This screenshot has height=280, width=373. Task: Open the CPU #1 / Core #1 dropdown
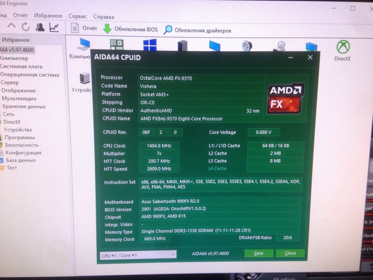coord(137,255)
